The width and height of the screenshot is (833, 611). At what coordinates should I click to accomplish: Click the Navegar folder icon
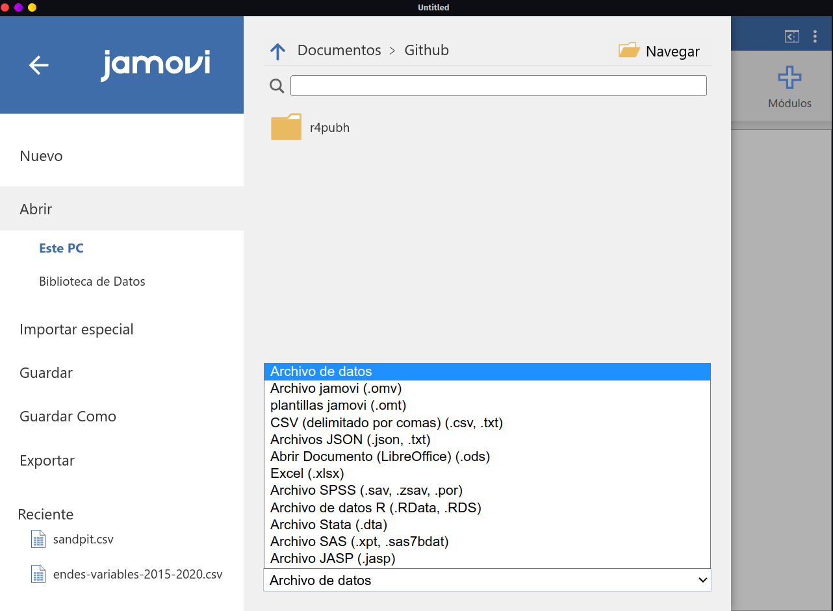629,51
